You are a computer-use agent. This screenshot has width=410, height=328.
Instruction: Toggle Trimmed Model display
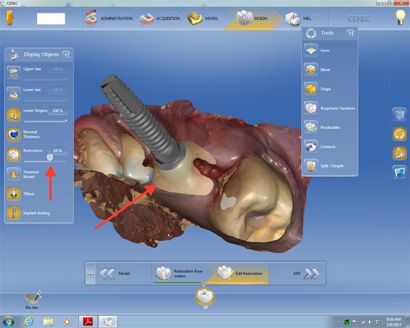coord(13,174)
